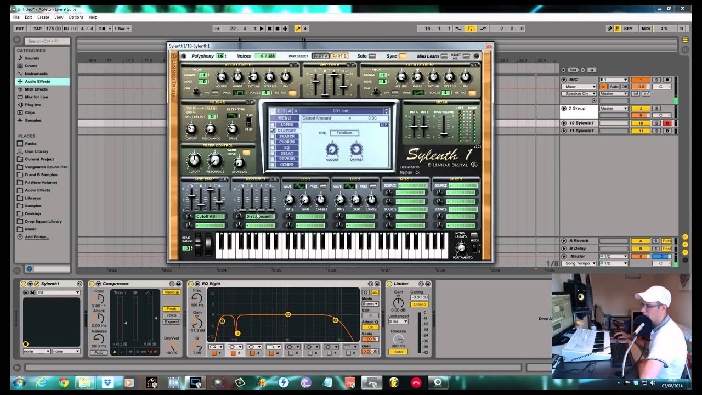702x395 pixels.
Task: Open the Options menu
Action: (x=76, y=18)
